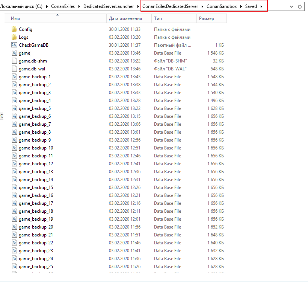
Task: Select the game_backup_24 file name
Action: click(x=36, y=259)
